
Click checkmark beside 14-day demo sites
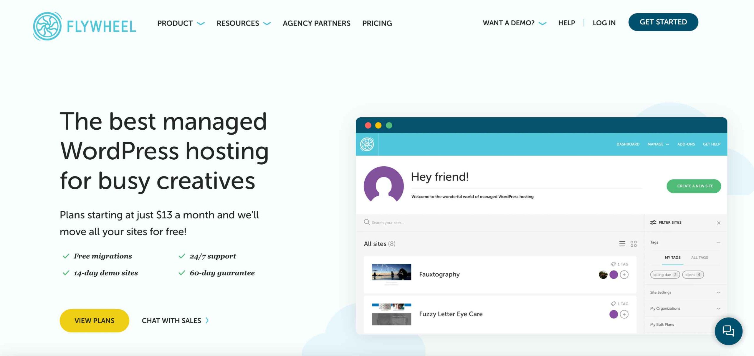coord(66,273)
